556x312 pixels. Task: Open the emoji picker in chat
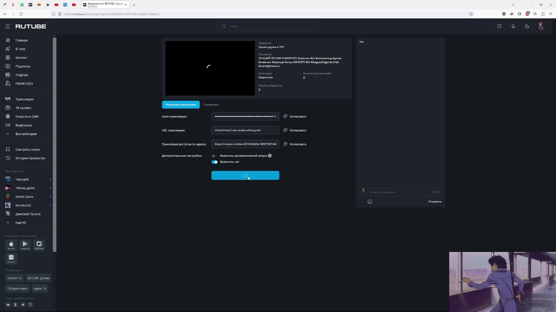370,202
